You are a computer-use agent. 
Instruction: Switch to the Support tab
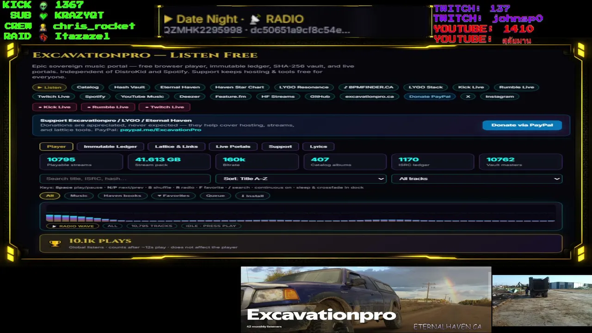tap(280, 147)
